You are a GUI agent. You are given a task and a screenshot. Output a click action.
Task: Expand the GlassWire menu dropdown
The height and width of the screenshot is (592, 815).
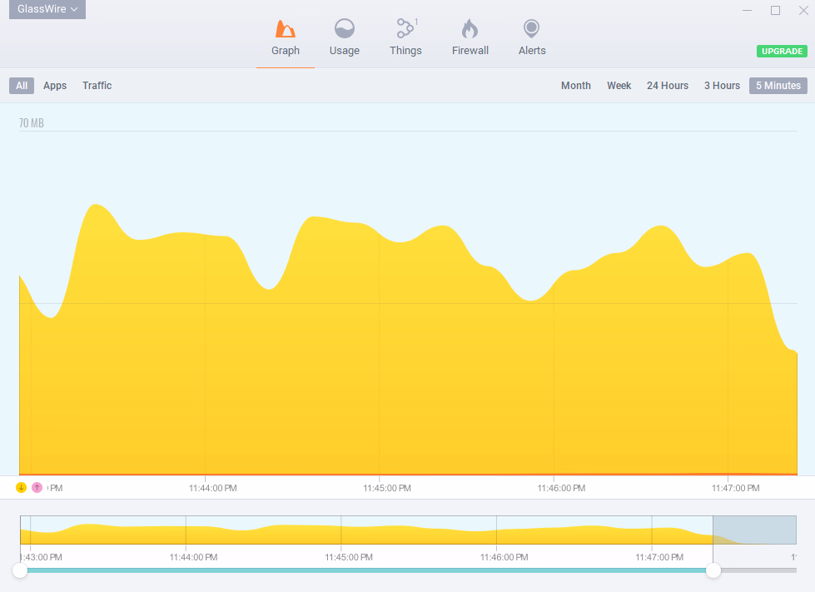47,9
